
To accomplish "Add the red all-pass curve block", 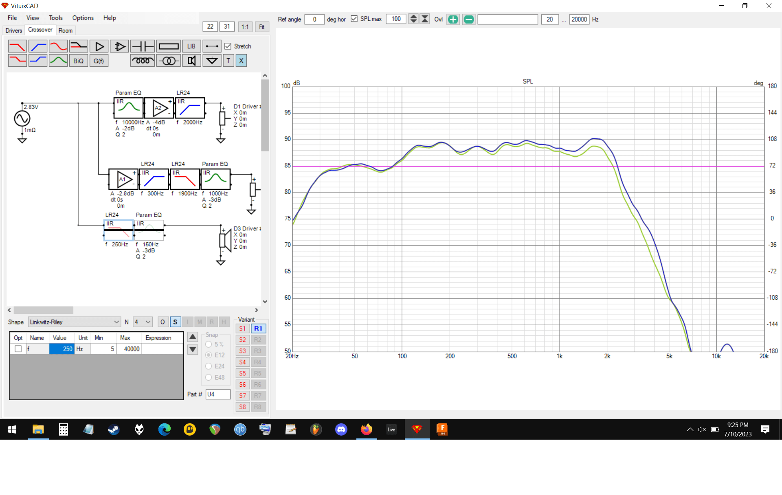I will pos(58,46).
